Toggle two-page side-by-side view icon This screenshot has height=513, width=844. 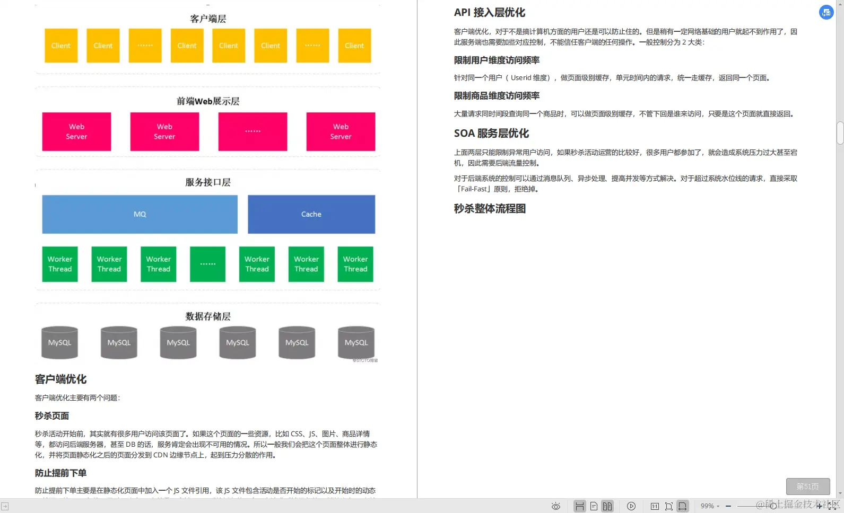(x=607, y=506)
